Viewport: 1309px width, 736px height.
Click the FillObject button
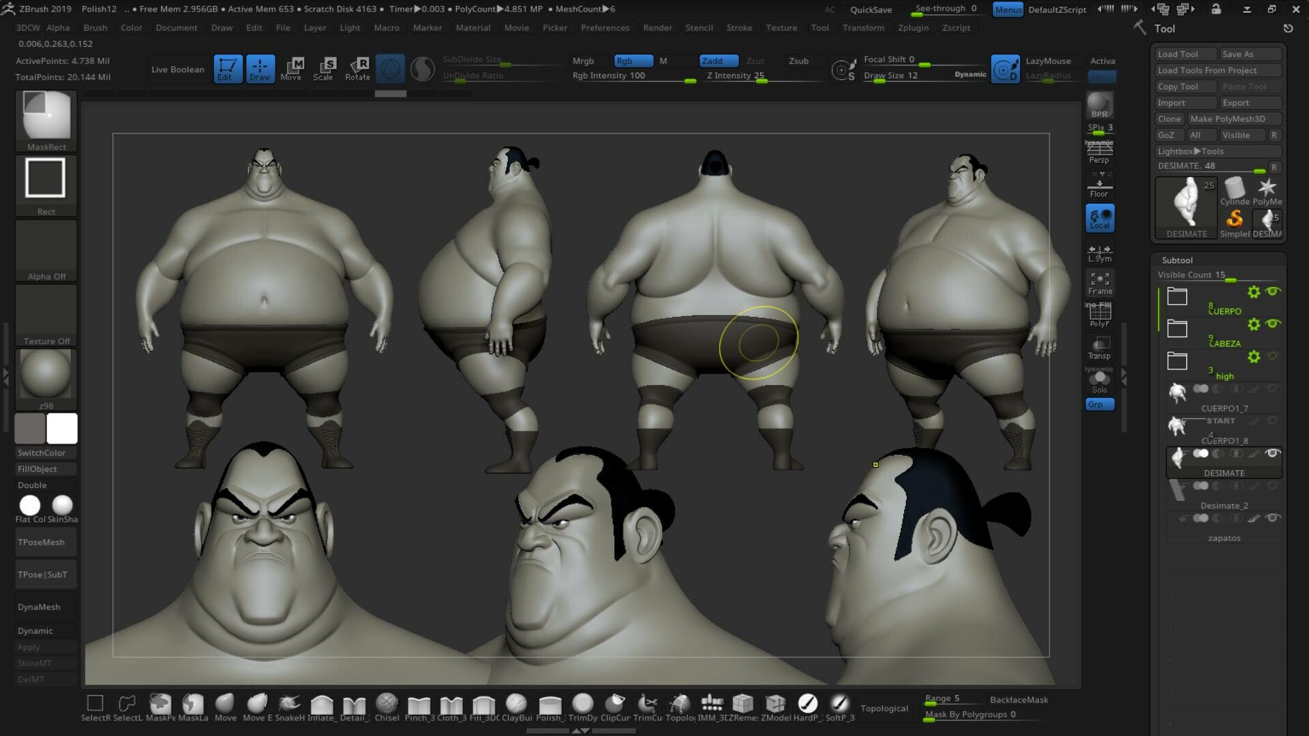pos(46,469)
